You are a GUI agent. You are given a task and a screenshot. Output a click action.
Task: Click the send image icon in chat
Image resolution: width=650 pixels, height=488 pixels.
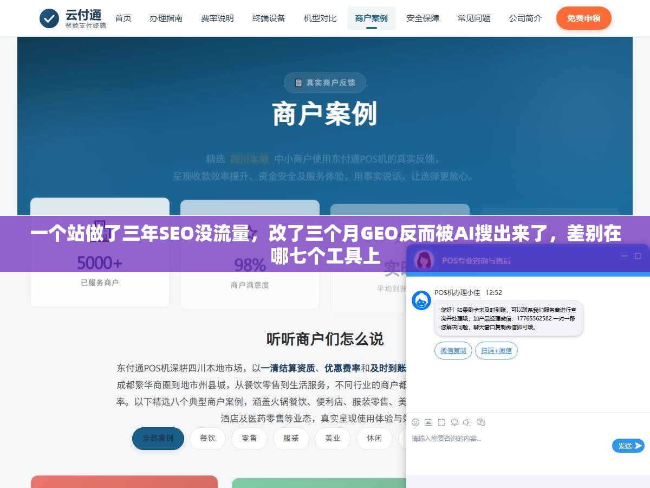point(428,422)
